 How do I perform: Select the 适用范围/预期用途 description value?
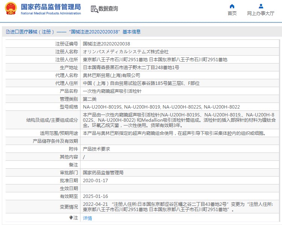pos(174,133)
